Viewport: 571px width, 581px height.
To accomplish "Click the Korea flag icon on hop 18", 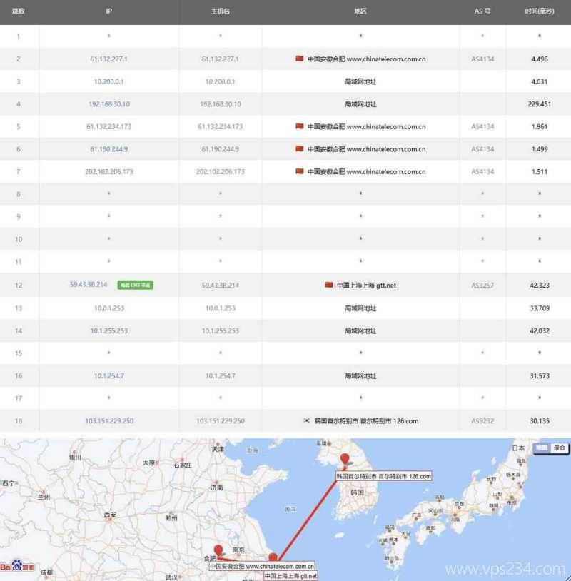I will click(305, 420).
